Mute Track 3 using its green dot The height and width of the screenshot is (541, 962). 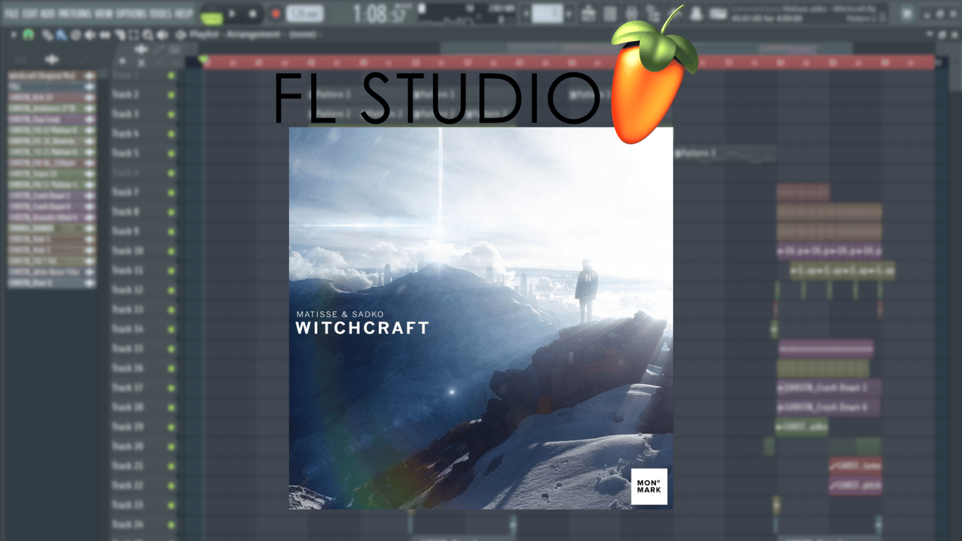[x=171, y=114]
